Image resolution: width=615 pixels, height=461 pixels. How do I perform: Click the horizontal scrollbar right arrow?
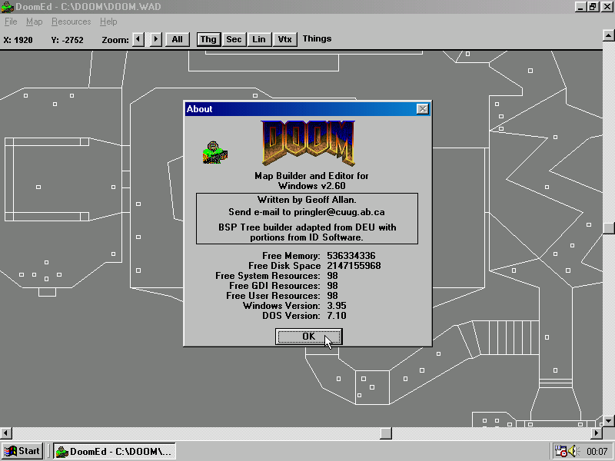597,433
